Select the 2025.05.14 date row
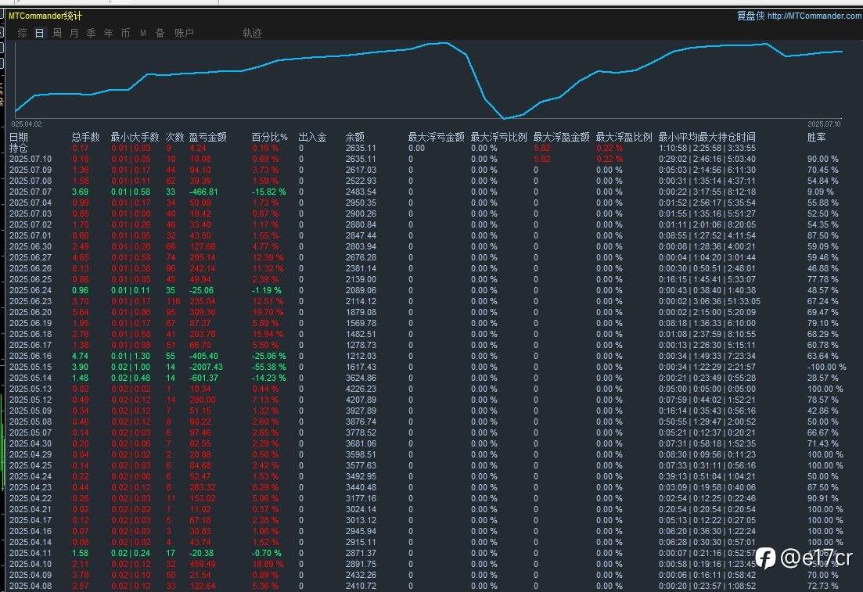This screenshot has height=592, width=863. point(31,378)
